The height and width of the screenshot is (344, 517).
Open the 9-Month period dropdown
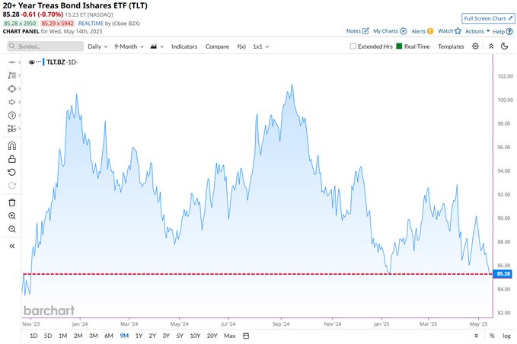tap(129, 46)
